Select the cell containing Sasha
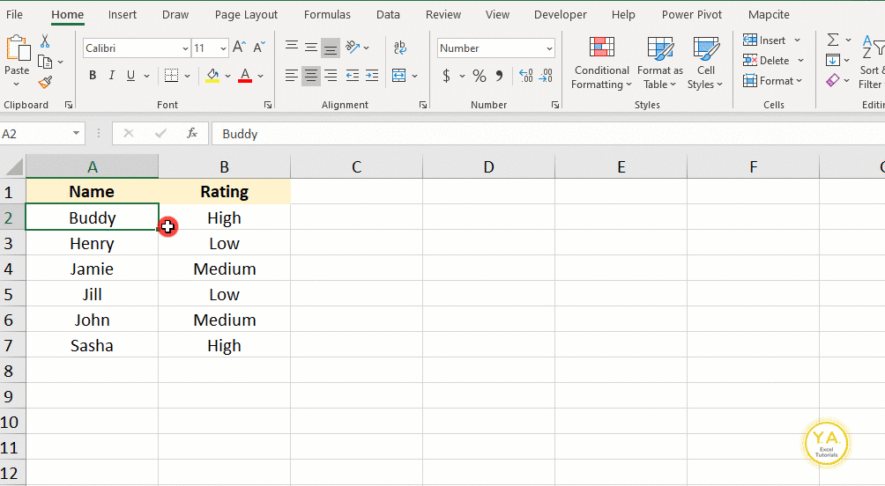885x486 pixels. [x=92, y=346]
